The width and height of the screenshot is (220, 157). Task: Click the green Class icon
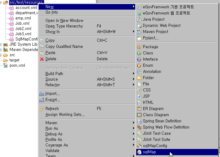pyautogui.click(x=139, y=53)
